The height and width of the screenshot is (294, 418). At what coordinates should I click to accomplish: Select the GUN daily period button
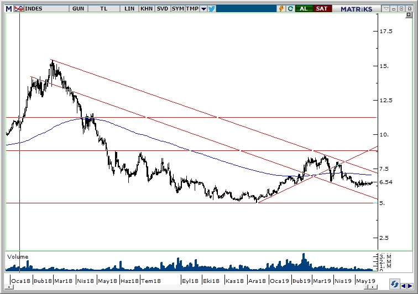click(x=78, y=8)
